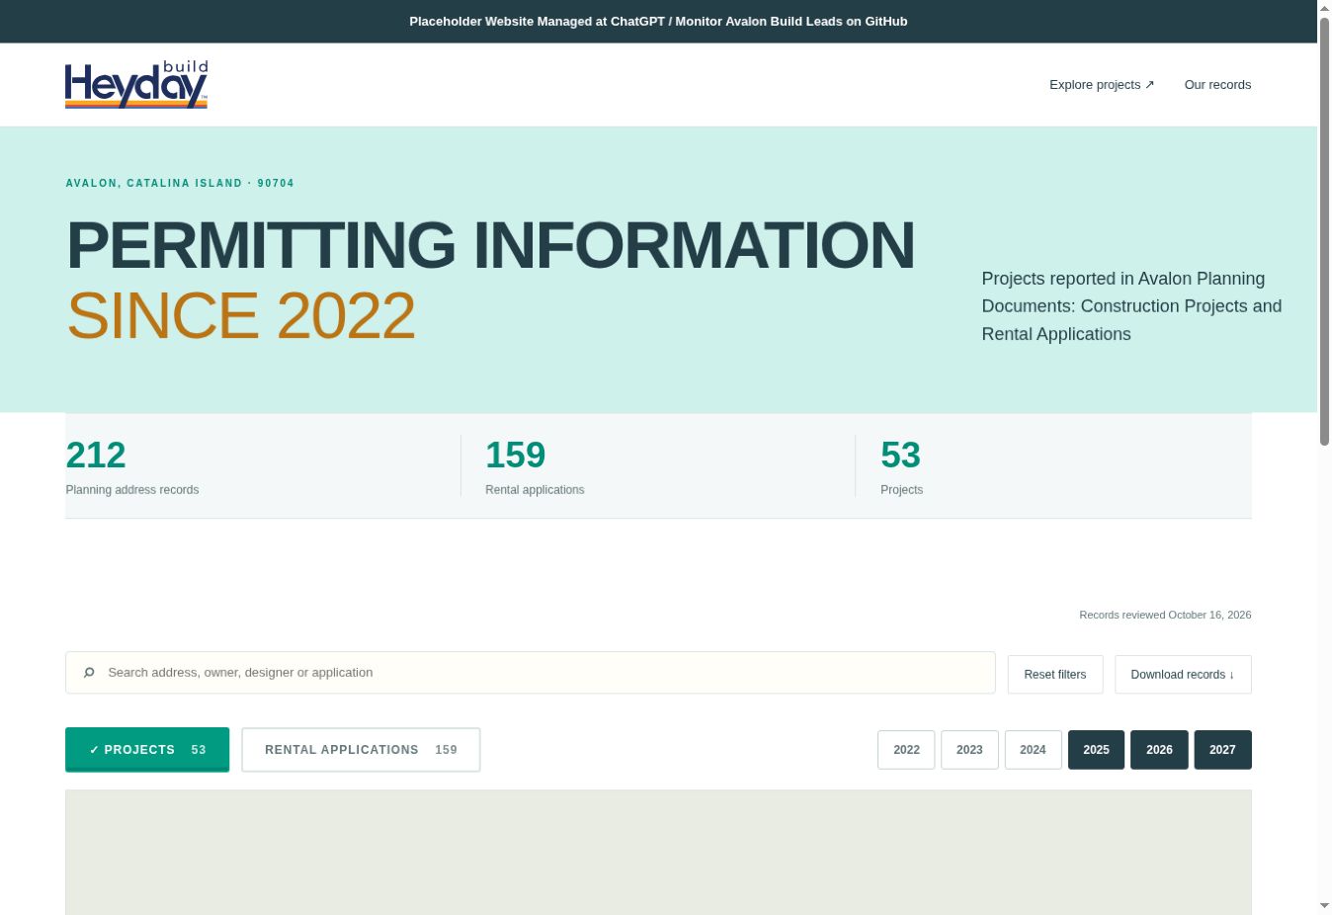Image resolution: width=1332 pixels, height=915 pixels.
Task: Click the 212 planning address records stat
Action: point(132,466)
